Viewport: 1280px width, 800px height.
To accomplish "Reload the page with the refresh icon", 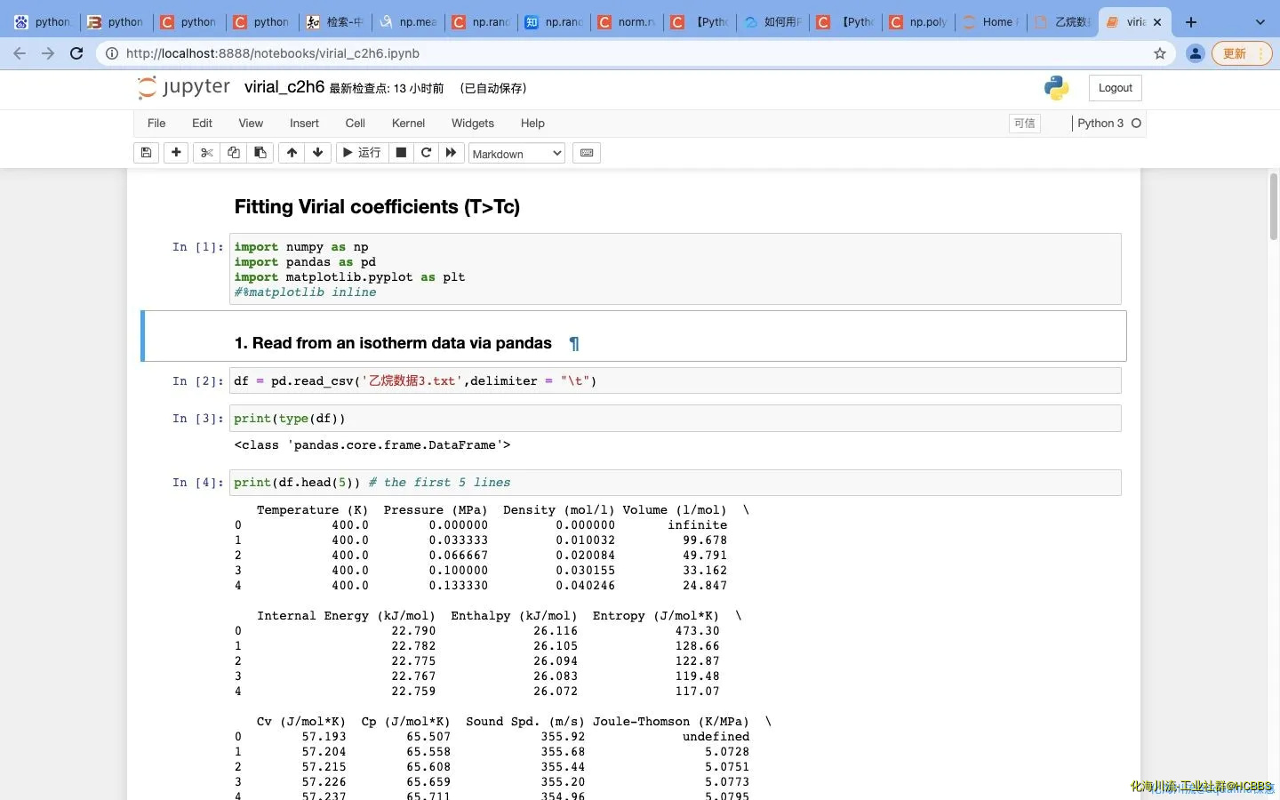I will (76, 53).
